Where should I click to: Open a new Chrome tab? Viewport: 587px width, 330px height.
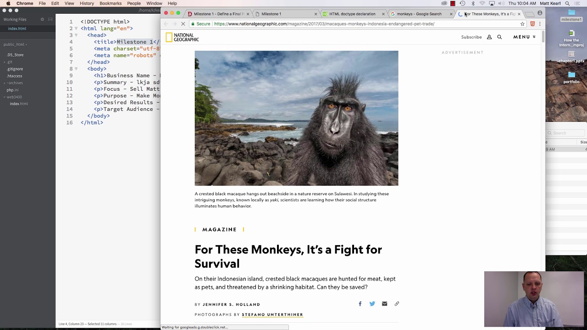point(529,14)
